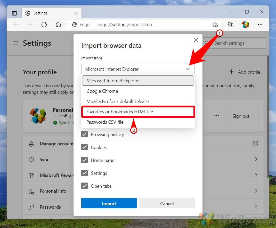This screenshot has height=228, width=276.
Task: Disable the Open tabs checkbox
Action: click(x=85, y=186)
